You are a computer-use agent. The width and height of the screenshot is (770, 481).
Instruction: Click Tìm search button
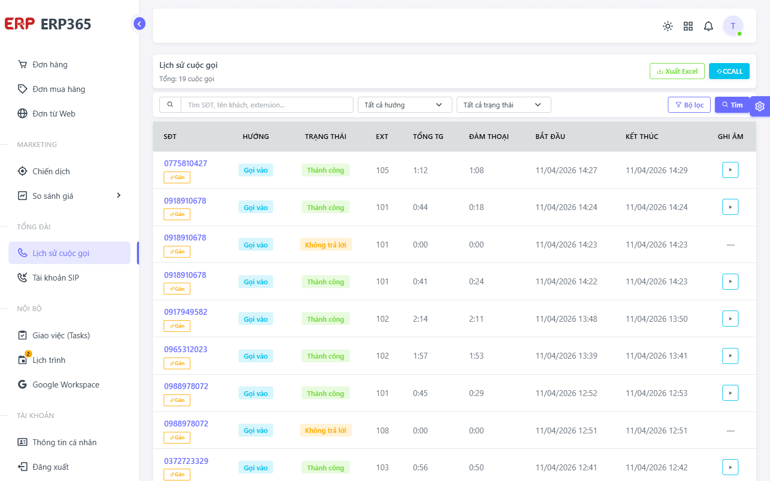tap(732, 105)
